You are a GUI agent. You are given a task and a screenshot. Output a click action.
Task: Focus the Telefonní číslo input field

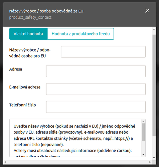(96, 107)
